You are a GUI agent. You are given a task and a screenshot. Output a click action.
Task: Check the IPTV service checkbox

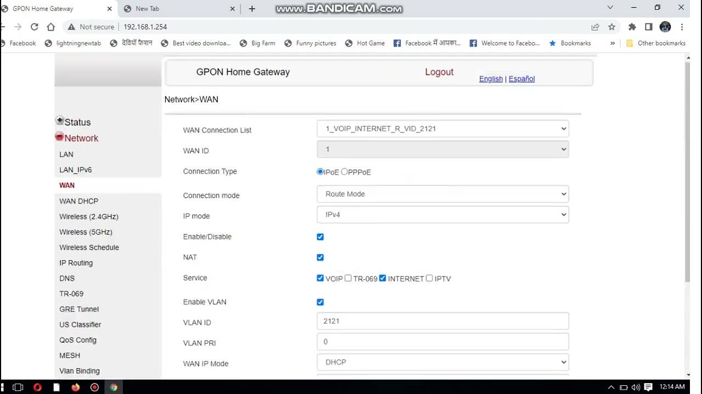429,278
